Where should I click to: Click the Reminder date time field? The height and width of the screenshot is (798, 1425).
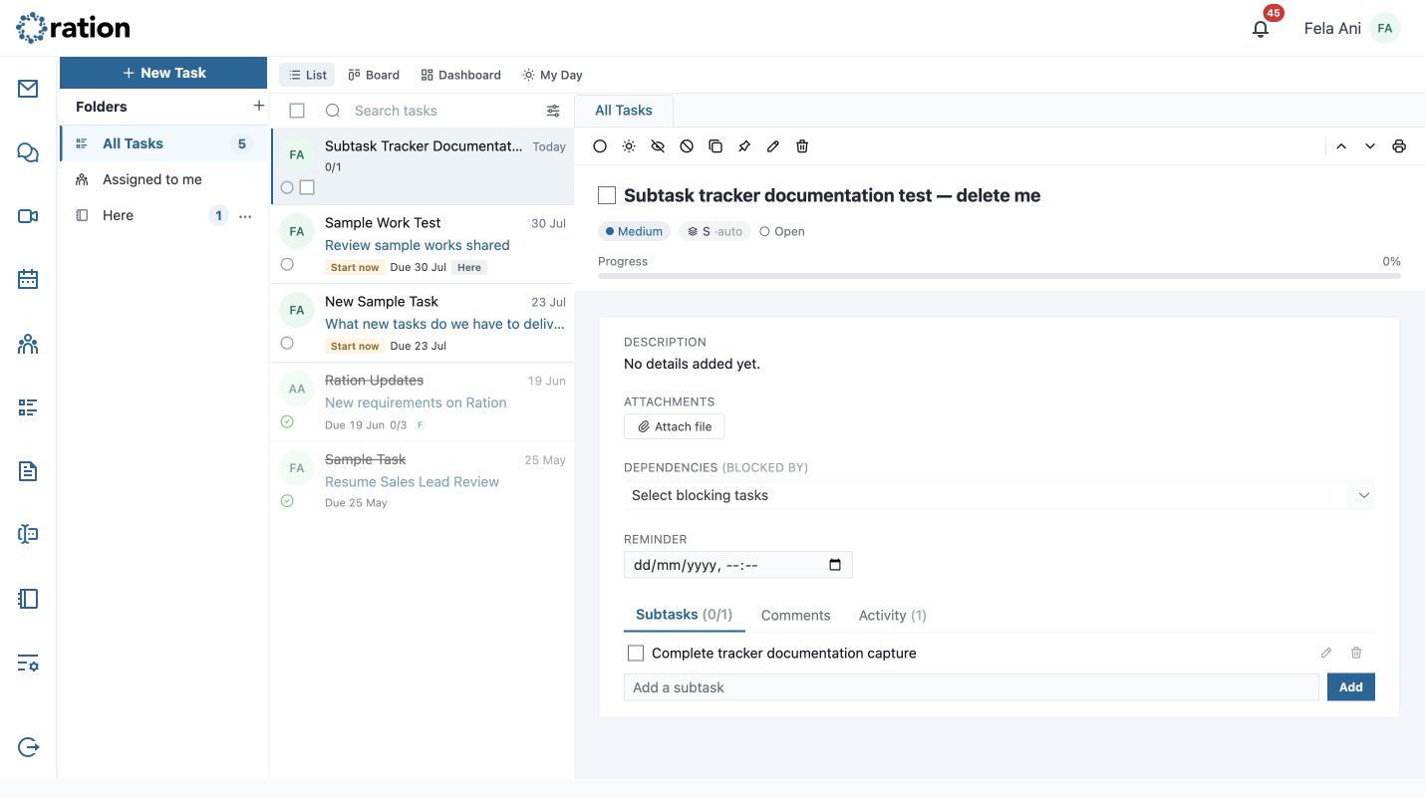point(738,565)
